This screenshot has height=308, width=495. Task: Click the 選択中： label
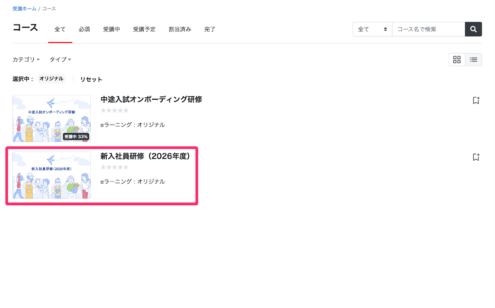coord(23,79)
